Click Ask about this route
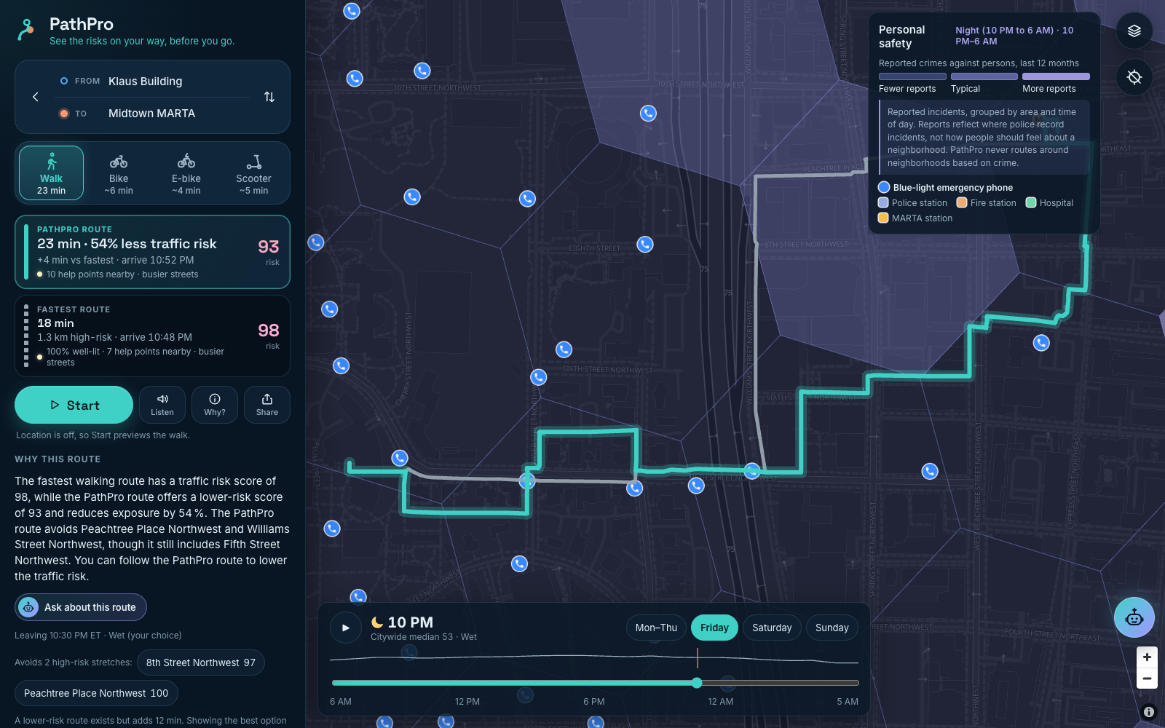The width and height of the screenshot is (1165, 728). (x=81, y=607)
